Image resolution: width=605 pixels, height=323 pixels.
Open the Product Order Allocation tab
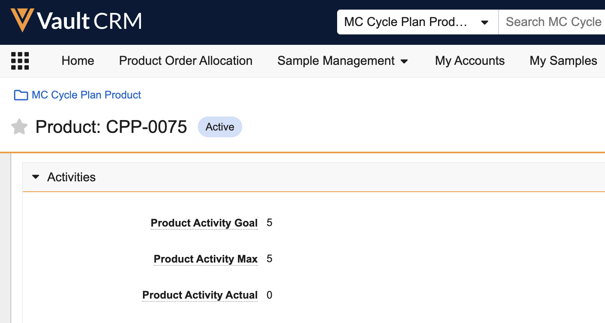point(186,61)
